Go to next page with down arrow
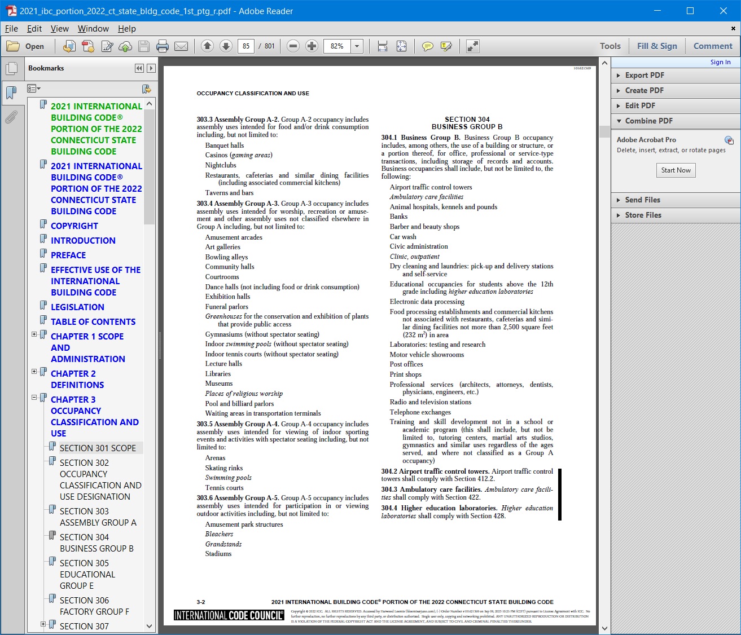Image resolution: width=741 pixels, height=635 pixels. (226, 46)
